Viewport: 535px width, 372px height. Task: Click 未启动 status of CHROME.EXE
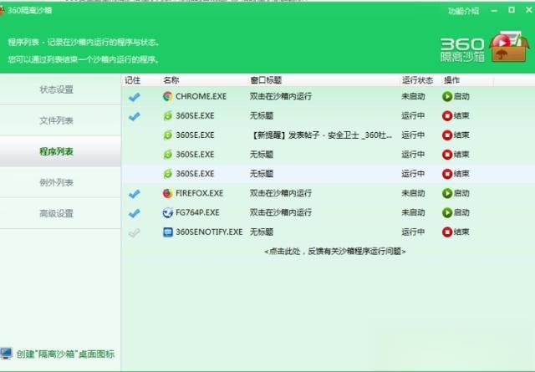[413, 97]
